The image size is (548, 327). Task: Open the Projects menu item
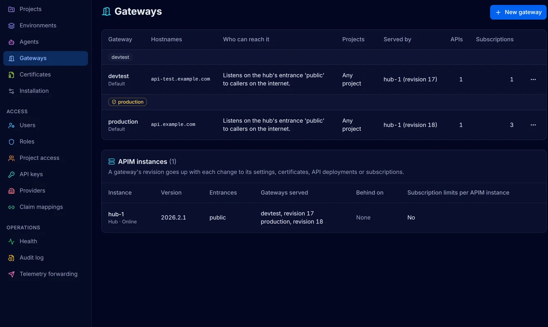[45, 9]
